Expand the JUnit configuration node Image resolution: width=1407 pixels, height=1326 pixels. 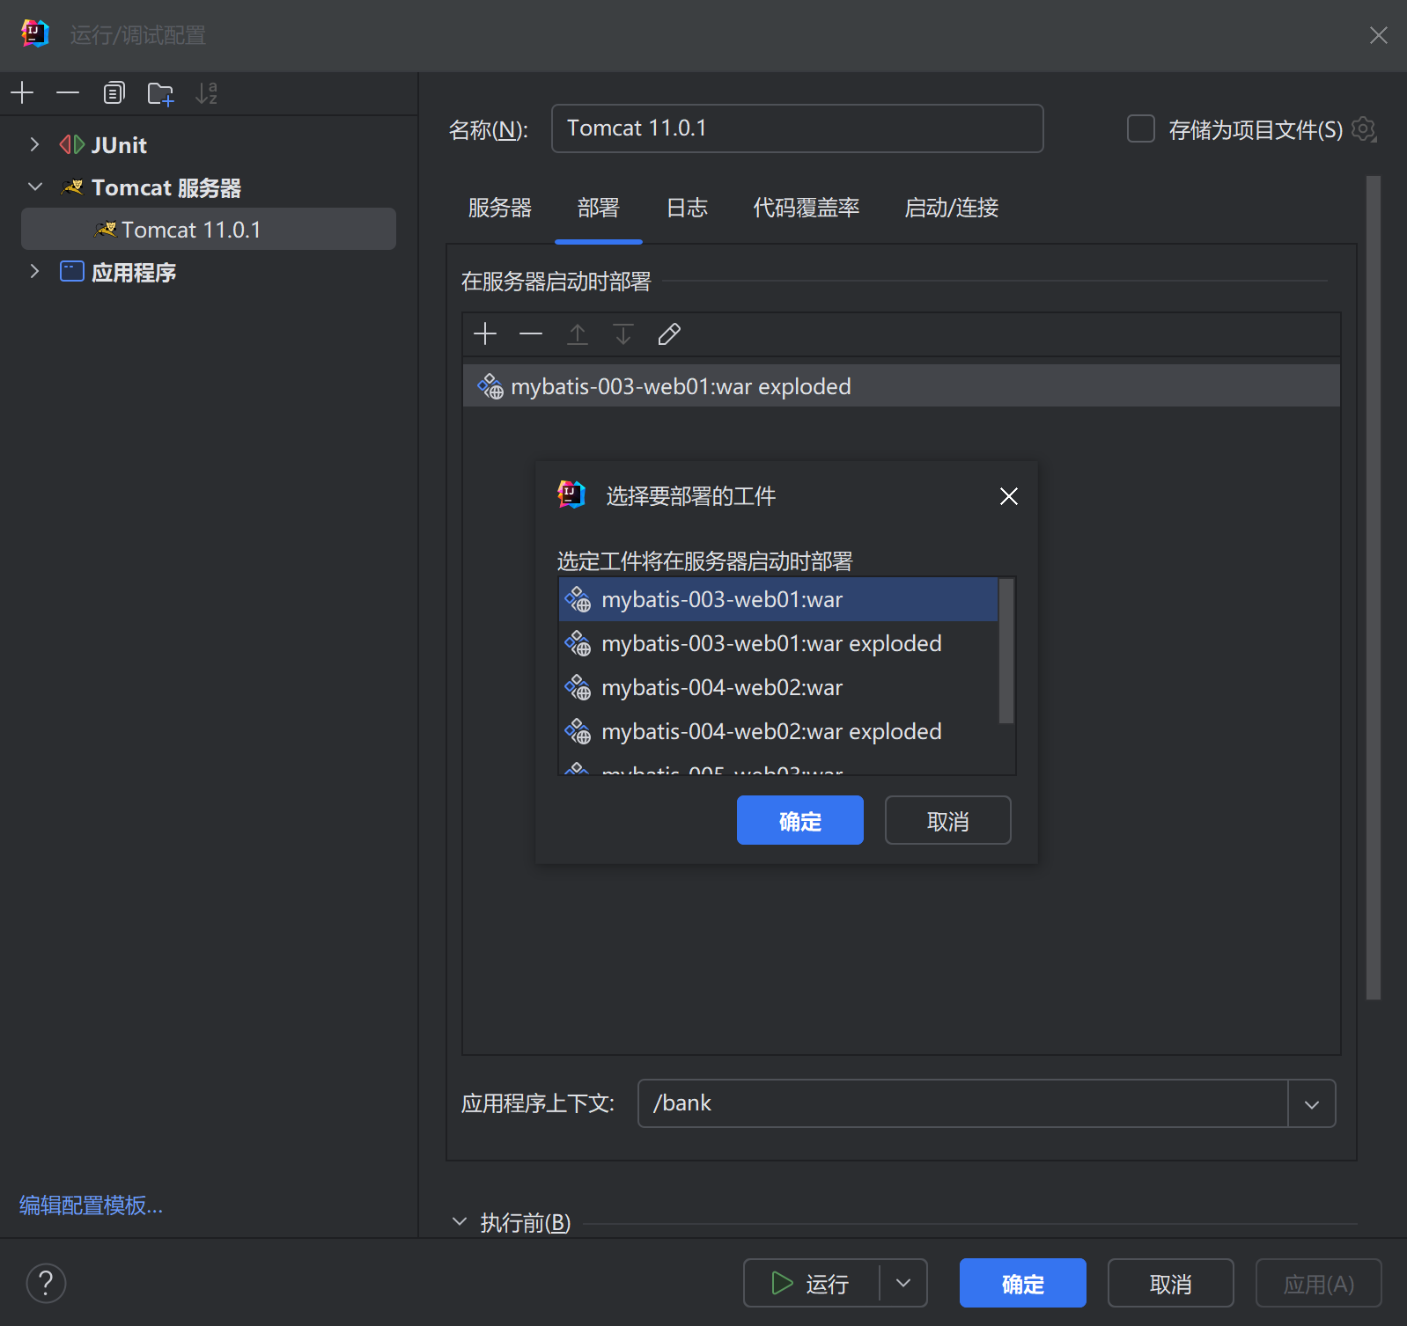coord(34,144)
